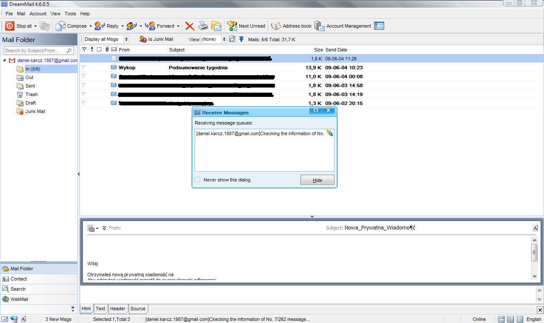The image size is (544, 323).
Task: Open Compose dropdown arrow
Action: click(91, 26)
